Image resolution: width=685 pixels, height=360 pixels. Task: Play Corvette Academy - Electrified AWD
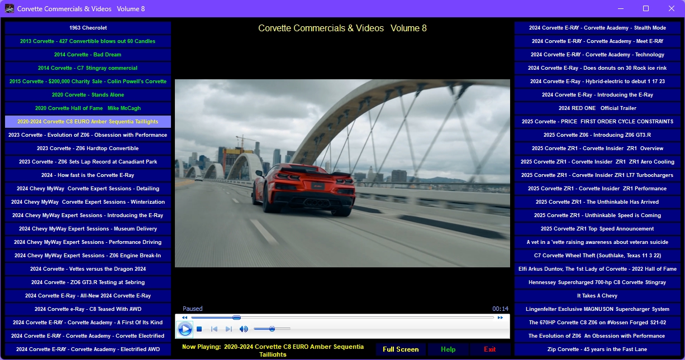pyautogui.click(x=88, y=349)
